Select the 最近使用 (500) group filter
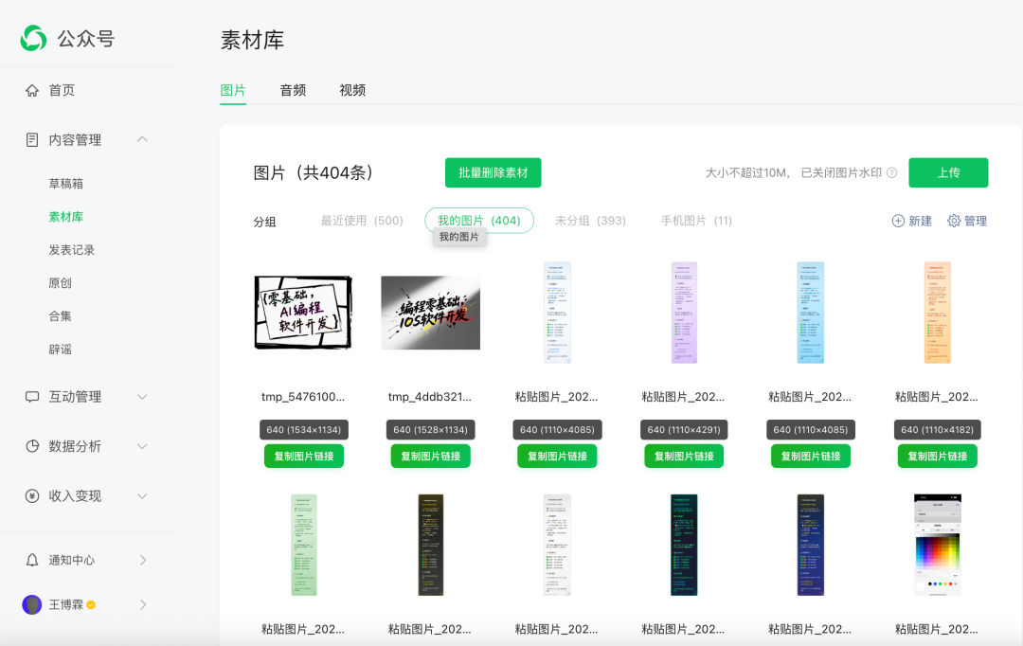The height and width of the screenshot is (646, 1023). 362,221
